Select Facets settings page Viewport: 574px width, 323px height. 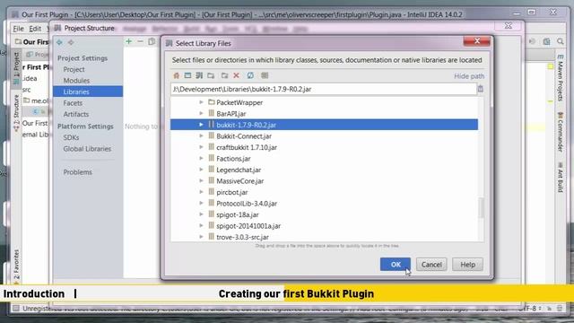[x=73, y=103]
